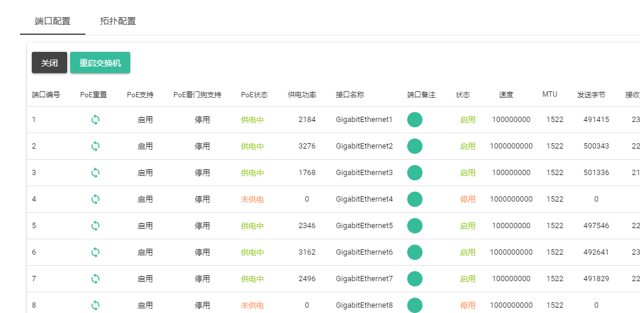Click the 关闭 button
640x313 pixels.
click(x=50, y=63)
